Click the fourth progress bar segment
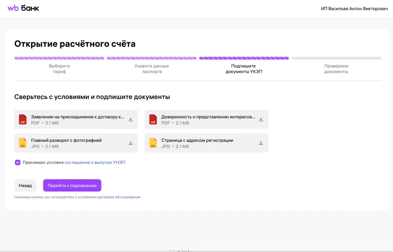The image size is (393, 252). coord(336,58)
